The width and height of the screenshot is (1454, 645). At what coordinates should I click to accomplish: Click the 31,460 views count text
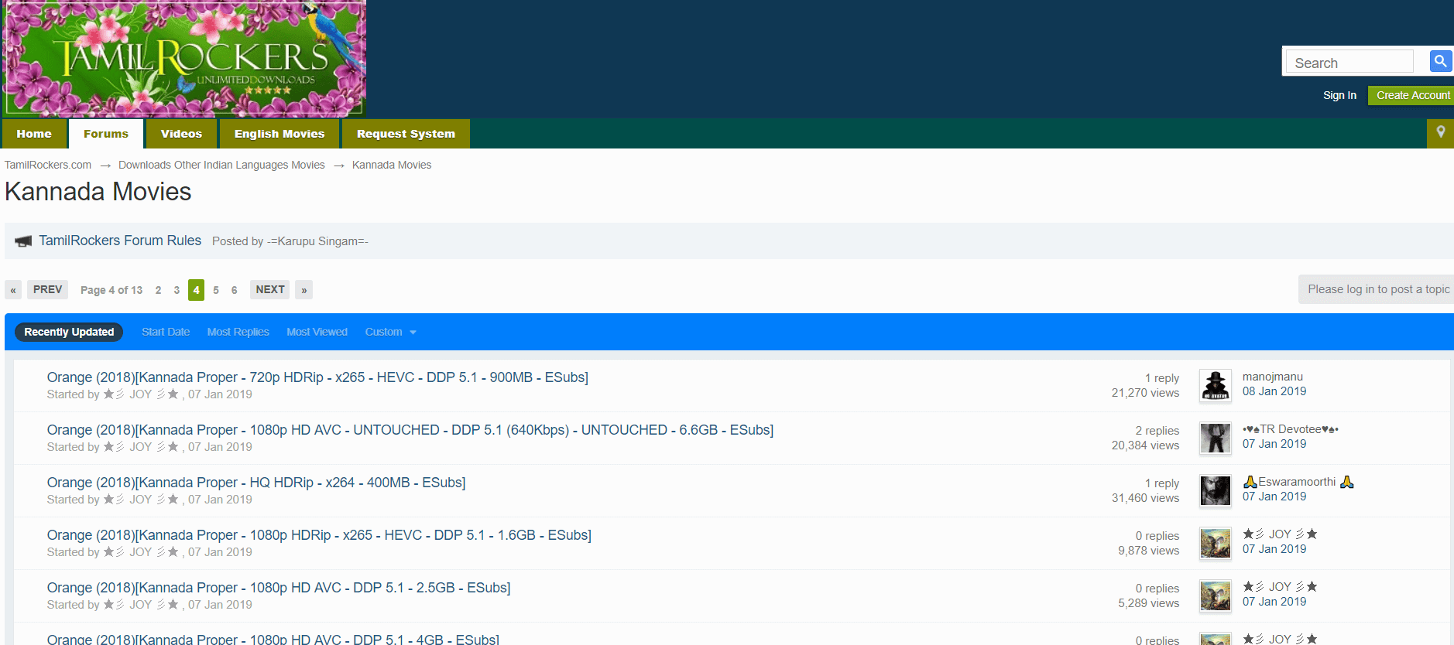[1145, 498]
